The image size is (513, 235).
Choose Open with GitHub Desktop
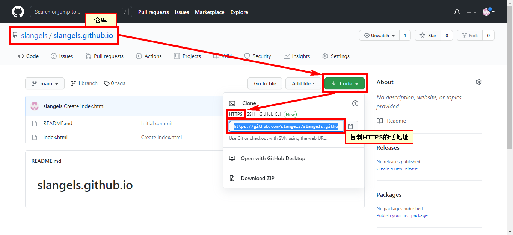(x=293, y=158)
